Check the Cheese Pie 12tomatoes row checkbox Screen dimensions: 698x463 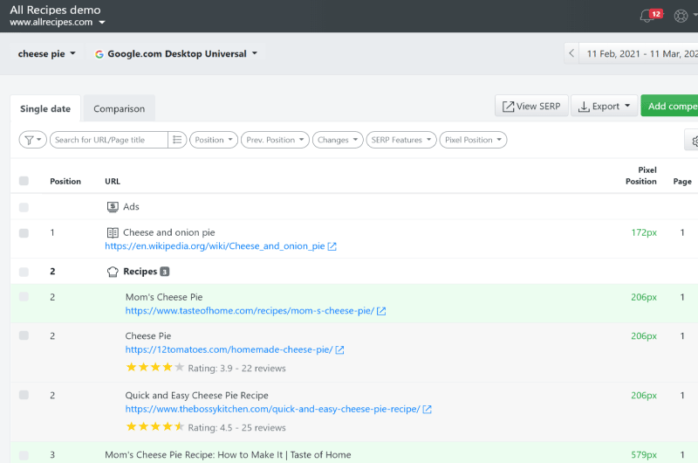(x=24, y=335)
